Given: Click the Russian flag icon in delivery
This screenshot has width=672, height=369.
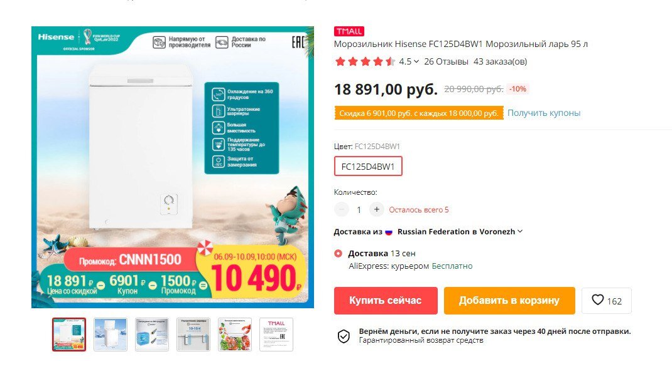Looking at the screenshot, I should pyautogui.click(x=389, y=232).
